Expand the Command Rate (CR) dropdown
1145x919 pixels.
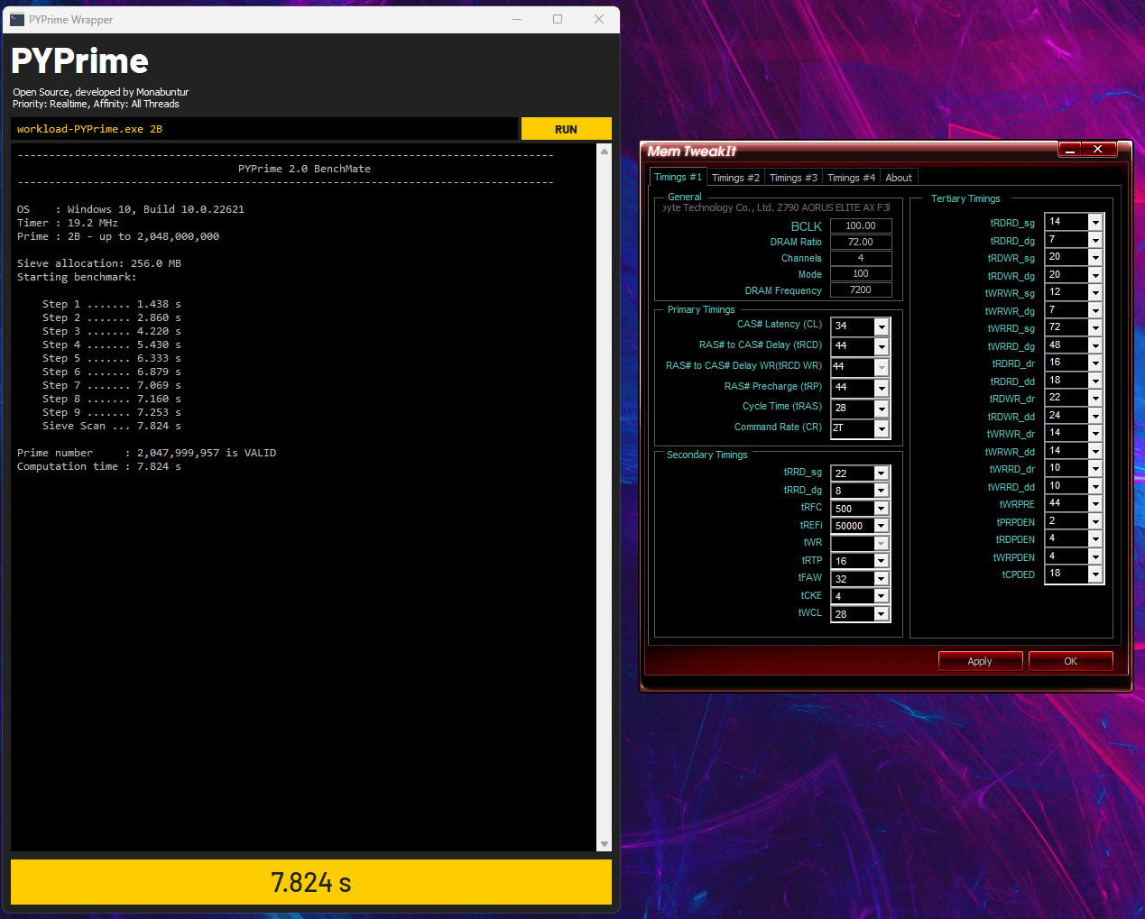pos(882,429)
